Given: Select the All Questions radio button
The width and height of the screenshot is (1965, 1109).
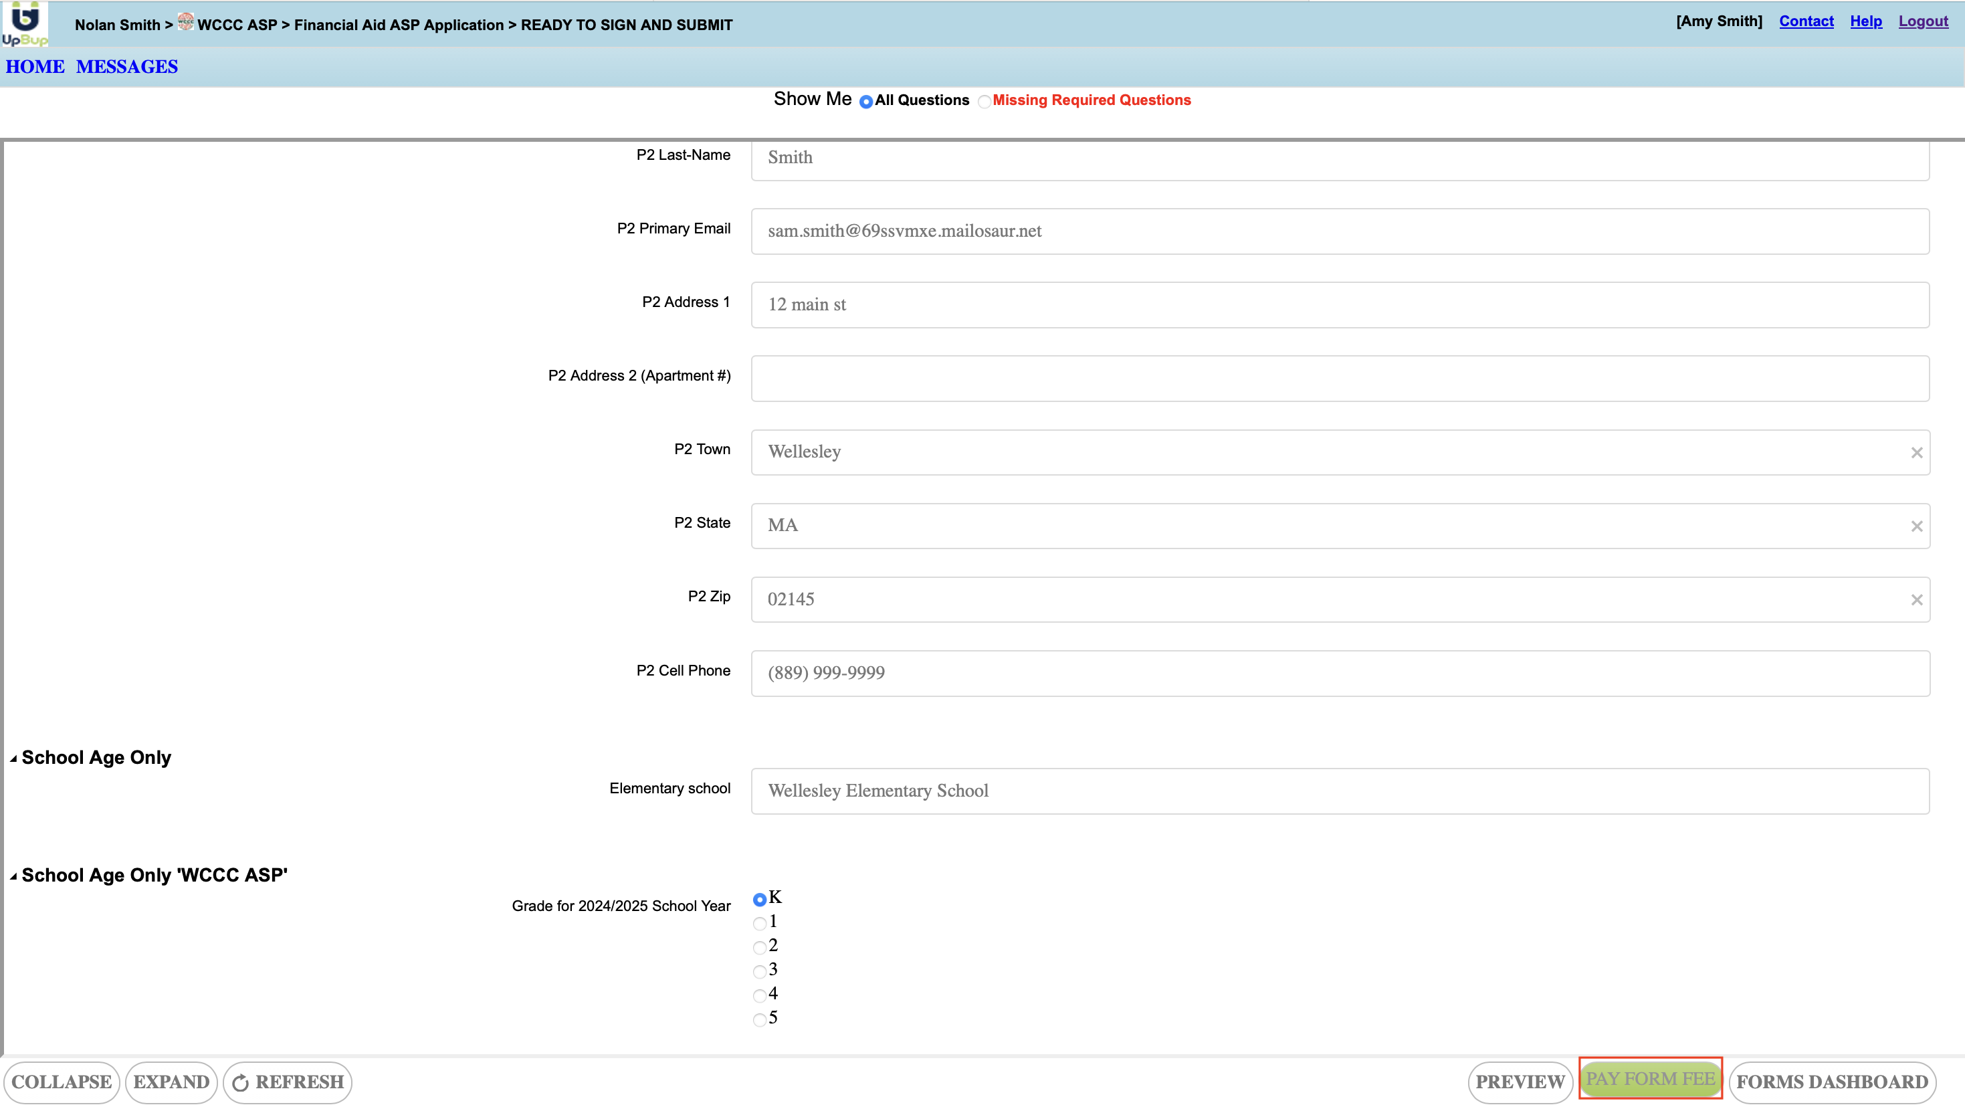Looking at the screenshot, I should click(865, 102).
